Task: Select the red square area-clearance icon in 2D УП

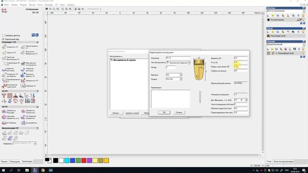Action: coord(10,96)
